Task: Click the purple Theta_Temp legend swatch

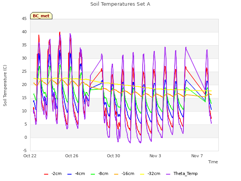Action: point(168,174)
